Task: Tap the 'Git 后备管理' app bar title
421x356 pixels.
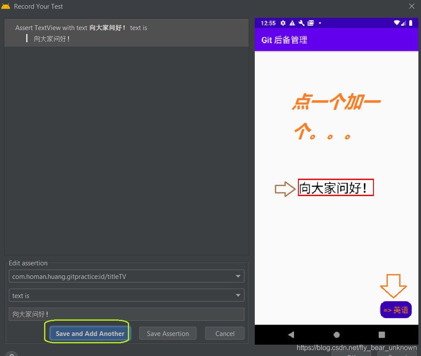Action: coord(284,40)
